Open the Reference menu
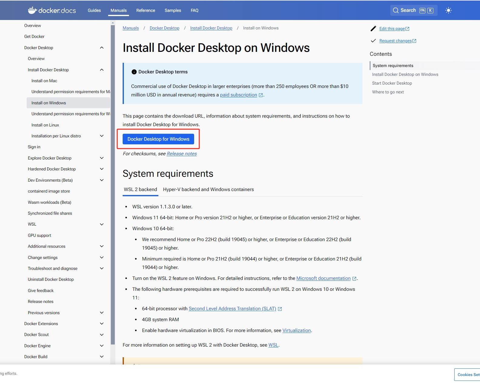The width and height of the screenshot is (480, 383). 146,10
